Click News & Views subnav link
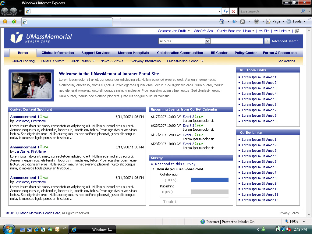This screenshot has width=312, height=234. tap(112, 61)
